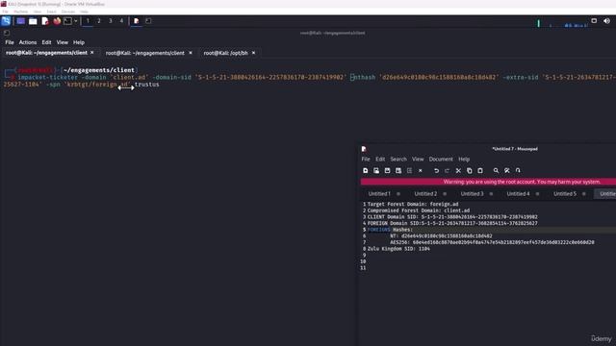Expand the terminal launcher dropdown arrow
The image size is (616, 346).
coord(76,21)
